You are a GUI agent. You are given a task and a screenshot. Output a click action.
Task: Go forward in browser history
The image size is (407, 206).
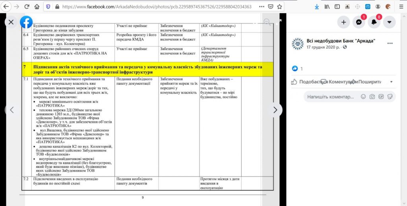(x=16, y=6)
